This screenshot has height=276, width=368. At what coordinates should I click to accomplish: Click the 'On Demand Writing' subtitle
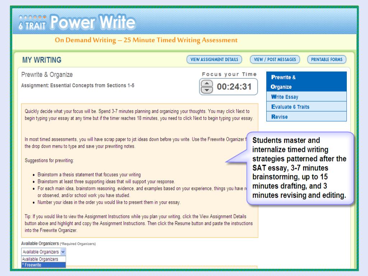146,40
